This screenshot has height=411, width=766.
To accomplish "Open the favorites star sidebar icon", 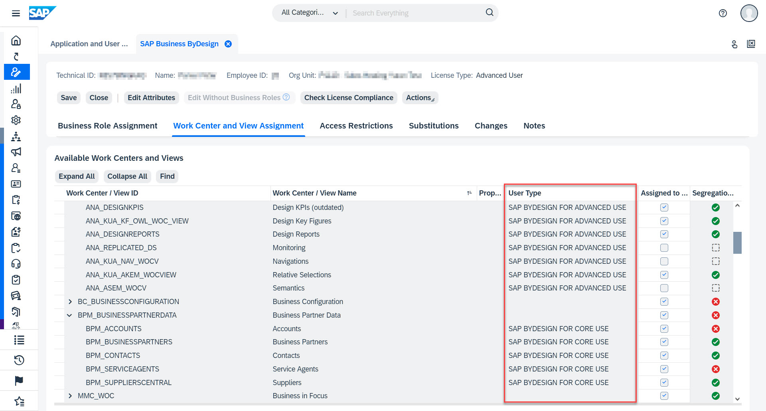I will click(19, 401).
